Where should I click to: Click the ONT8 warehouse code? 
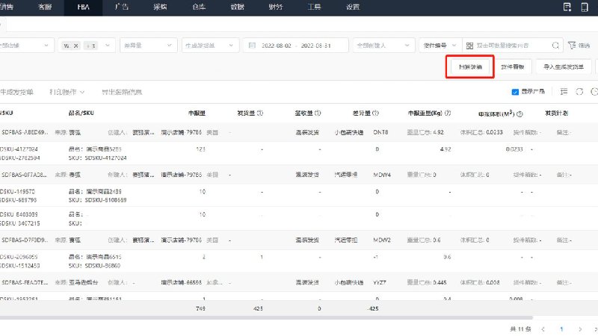pos(380,132)
